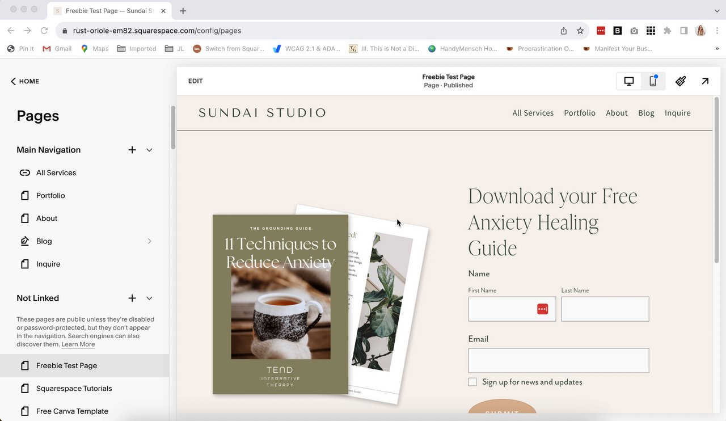
Task: Reload the current page
Action: click(44, 31)
